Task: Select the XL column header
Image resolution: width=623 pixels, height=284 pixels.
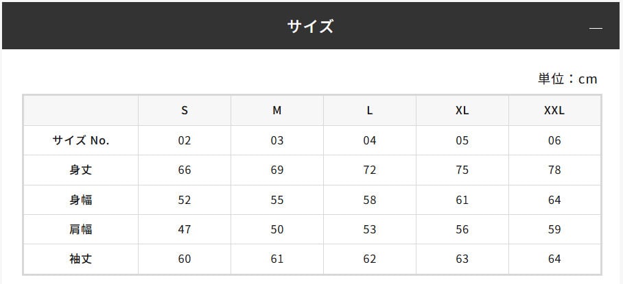Action: click(462, 110)
